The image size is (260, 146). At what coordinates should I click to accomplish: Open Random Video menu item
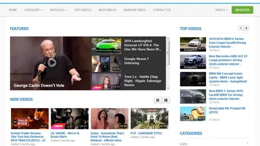pos(135,10)
